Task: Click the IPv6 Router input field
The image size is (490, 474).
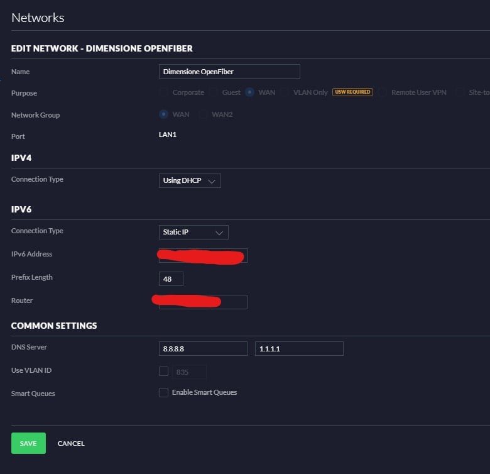Action: (x=203, y=302)
